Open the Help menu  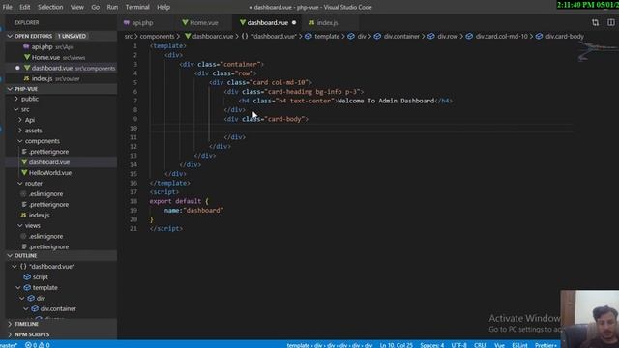pyautogui.click(x=163, y=7)
